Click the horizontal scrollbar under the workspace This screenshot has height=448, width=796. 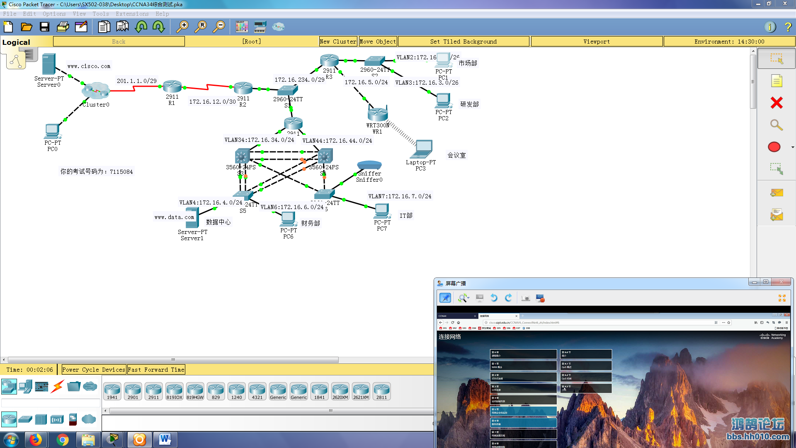click(x=173, y=360)
